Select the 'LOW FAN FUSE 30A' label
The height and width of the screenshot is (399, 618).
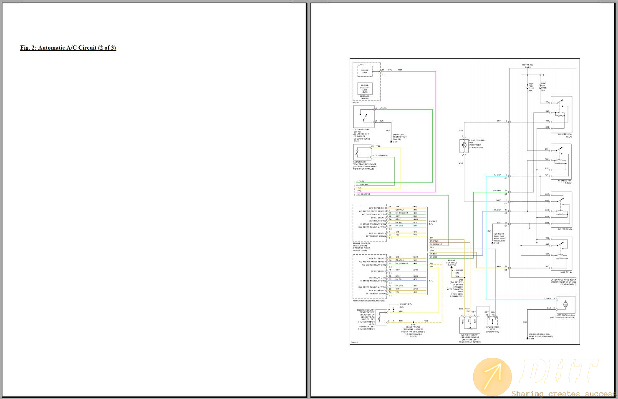coord(543,87)
